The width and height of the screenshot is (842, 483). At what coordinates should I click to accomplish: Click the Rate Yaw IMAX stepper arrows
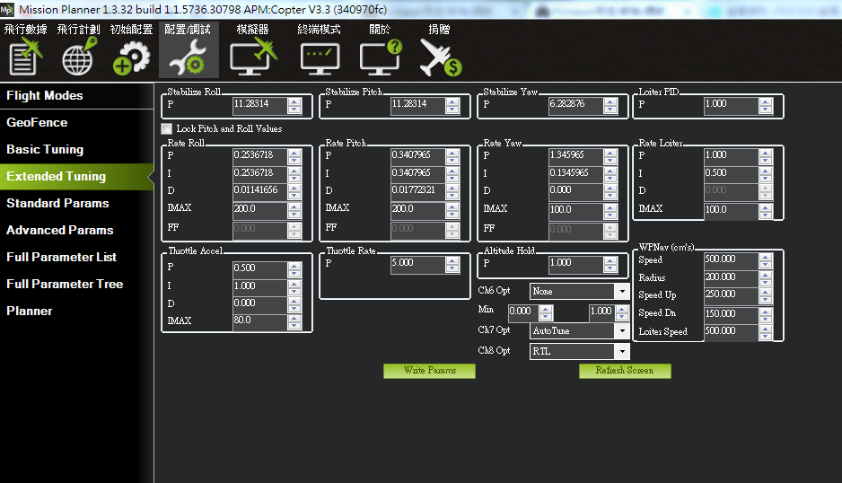[x=610, y=211]
